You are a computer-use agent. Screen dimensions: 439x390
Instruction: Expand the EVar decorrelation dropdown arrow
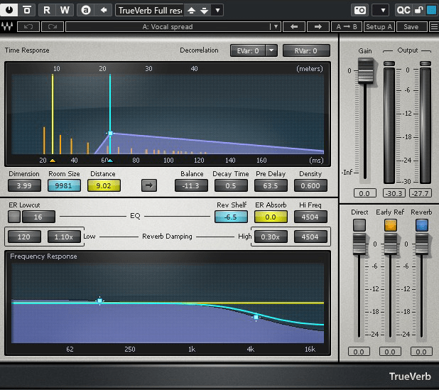(271, 50)
